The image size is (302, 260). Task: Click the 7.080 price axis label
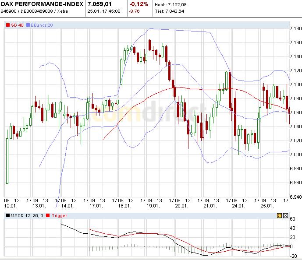pos(295,98)
